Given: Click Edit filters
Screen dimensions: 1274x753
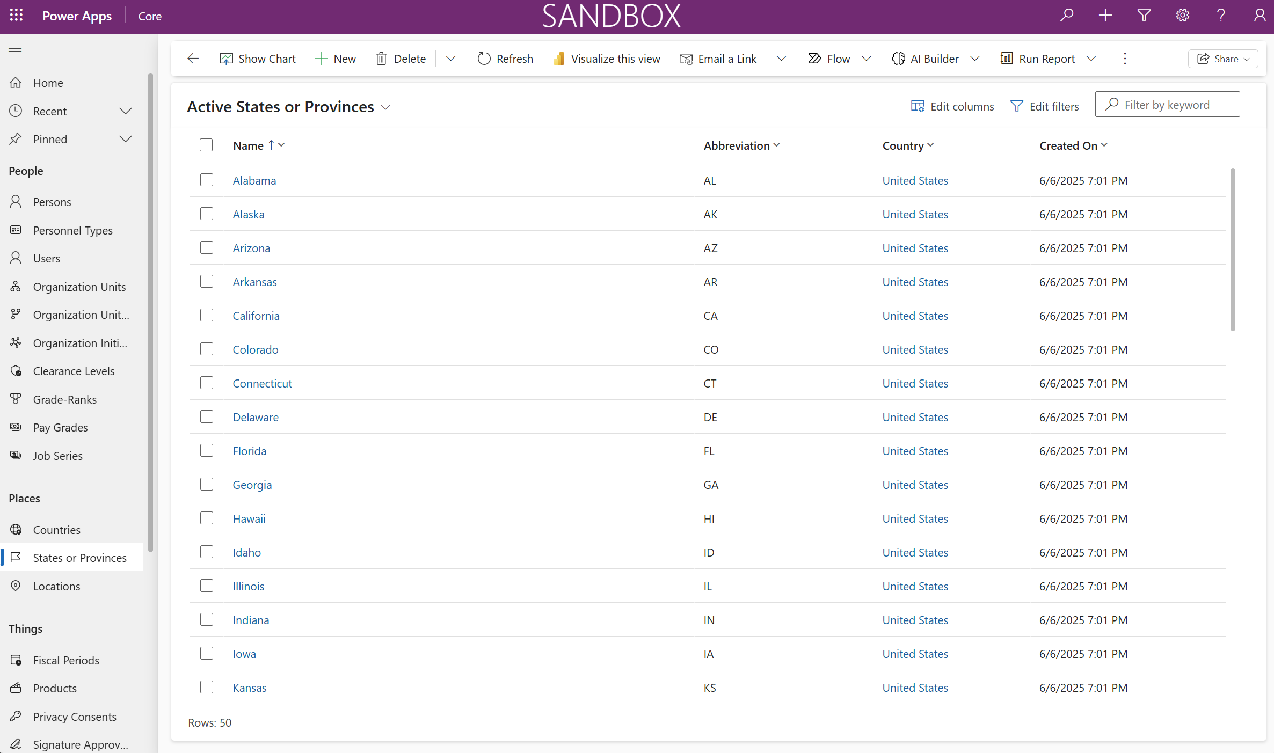Looking at the screenshot, I should (x=1044, y=106).
